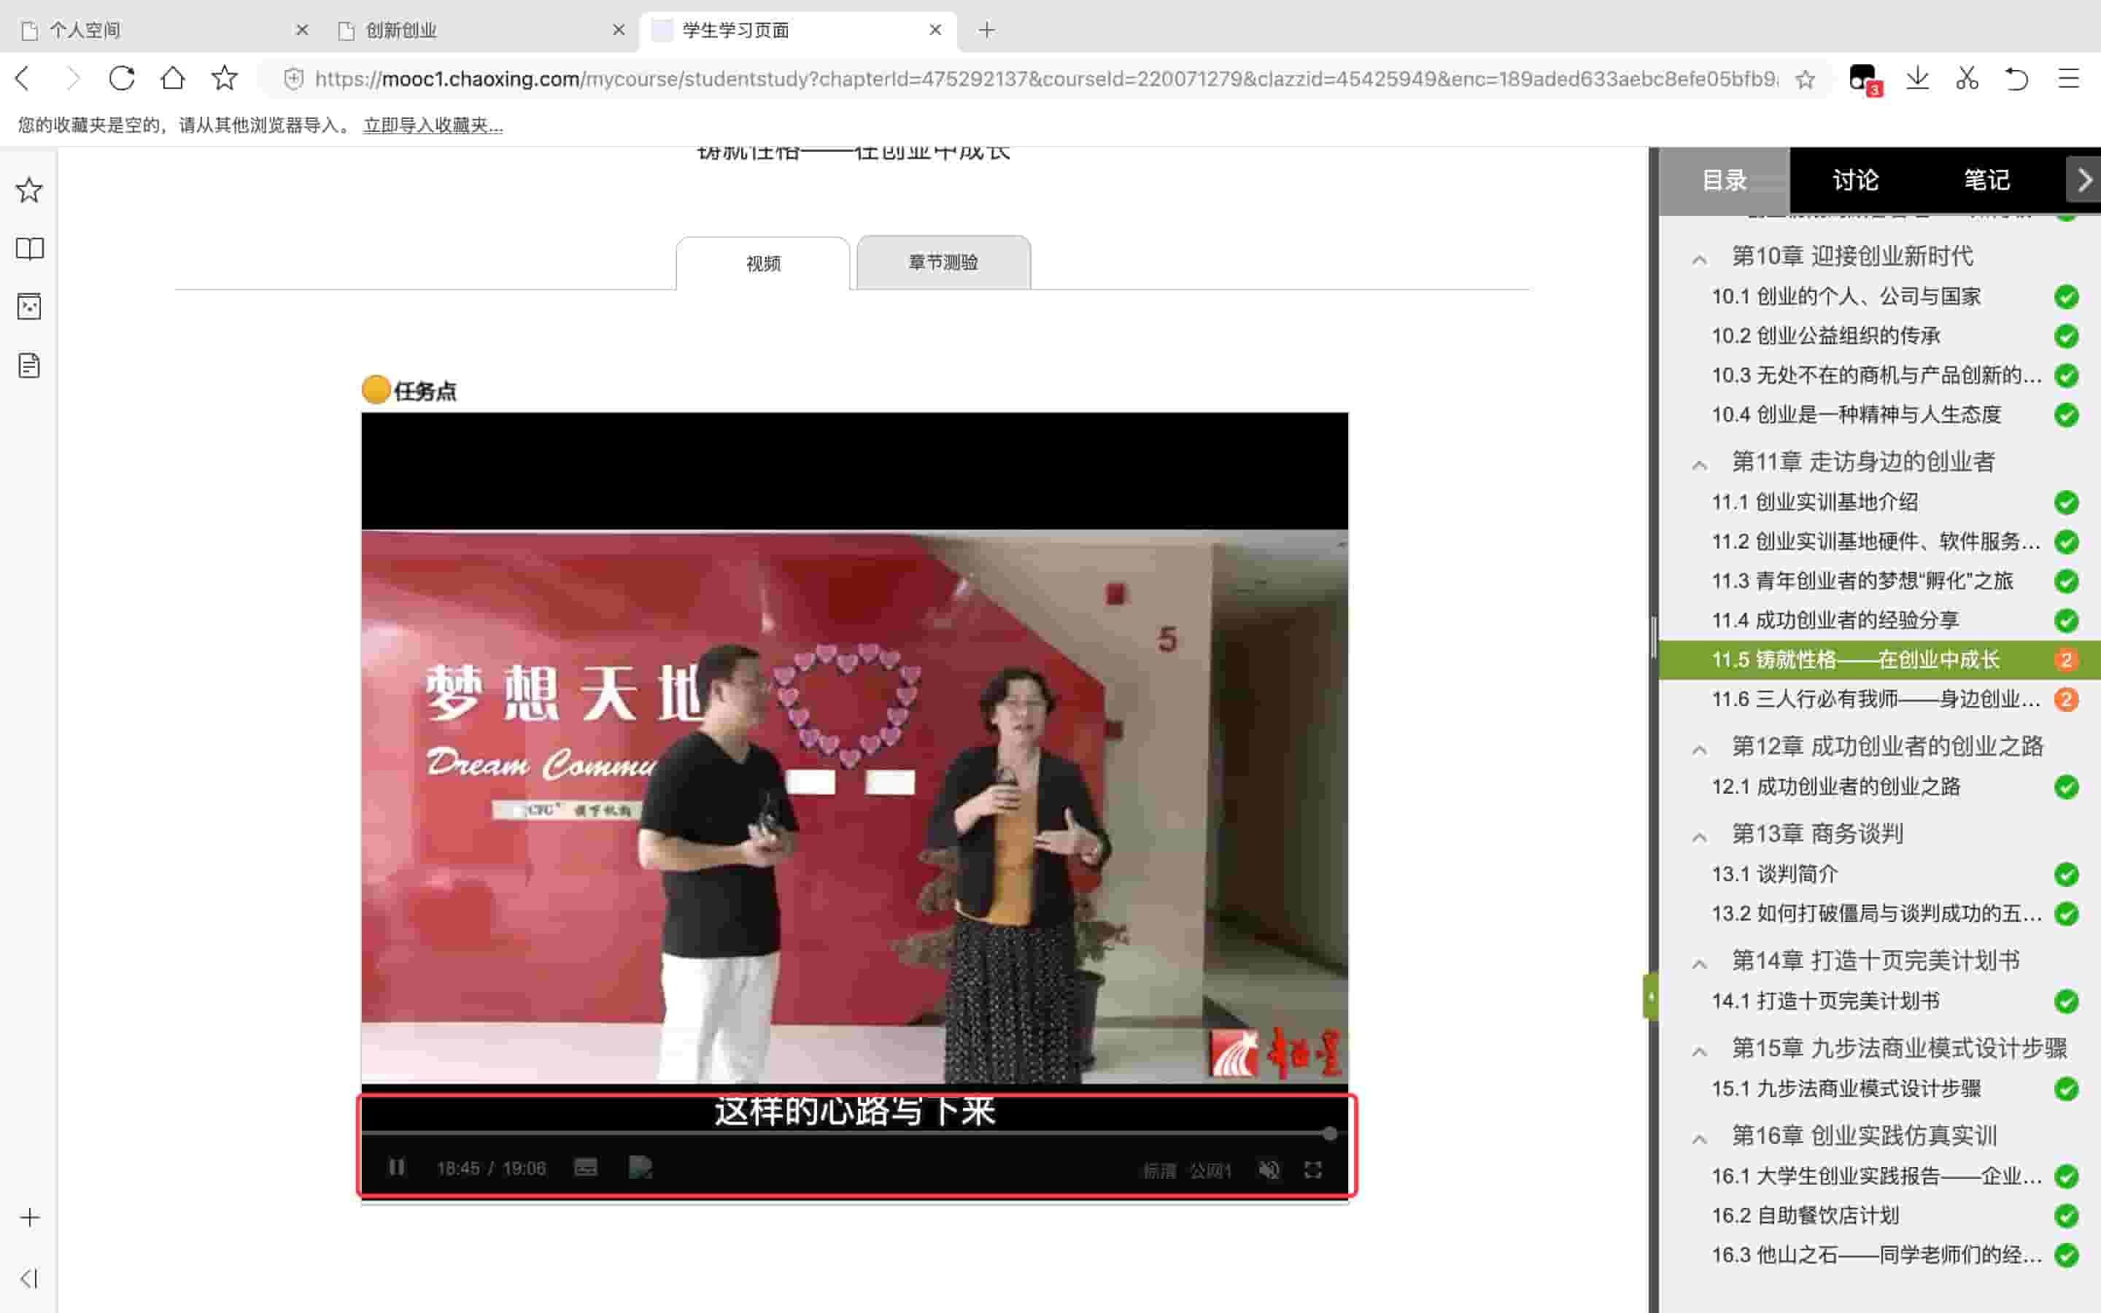Screen dimensions: 2101x1313
Task: Click 立即导入收藏夹 link
Action: [x=433, y=125]
